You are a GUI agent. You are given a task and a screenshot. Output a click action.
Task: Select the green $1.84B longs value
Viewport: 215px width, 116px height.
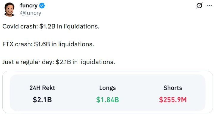point(108,100)
